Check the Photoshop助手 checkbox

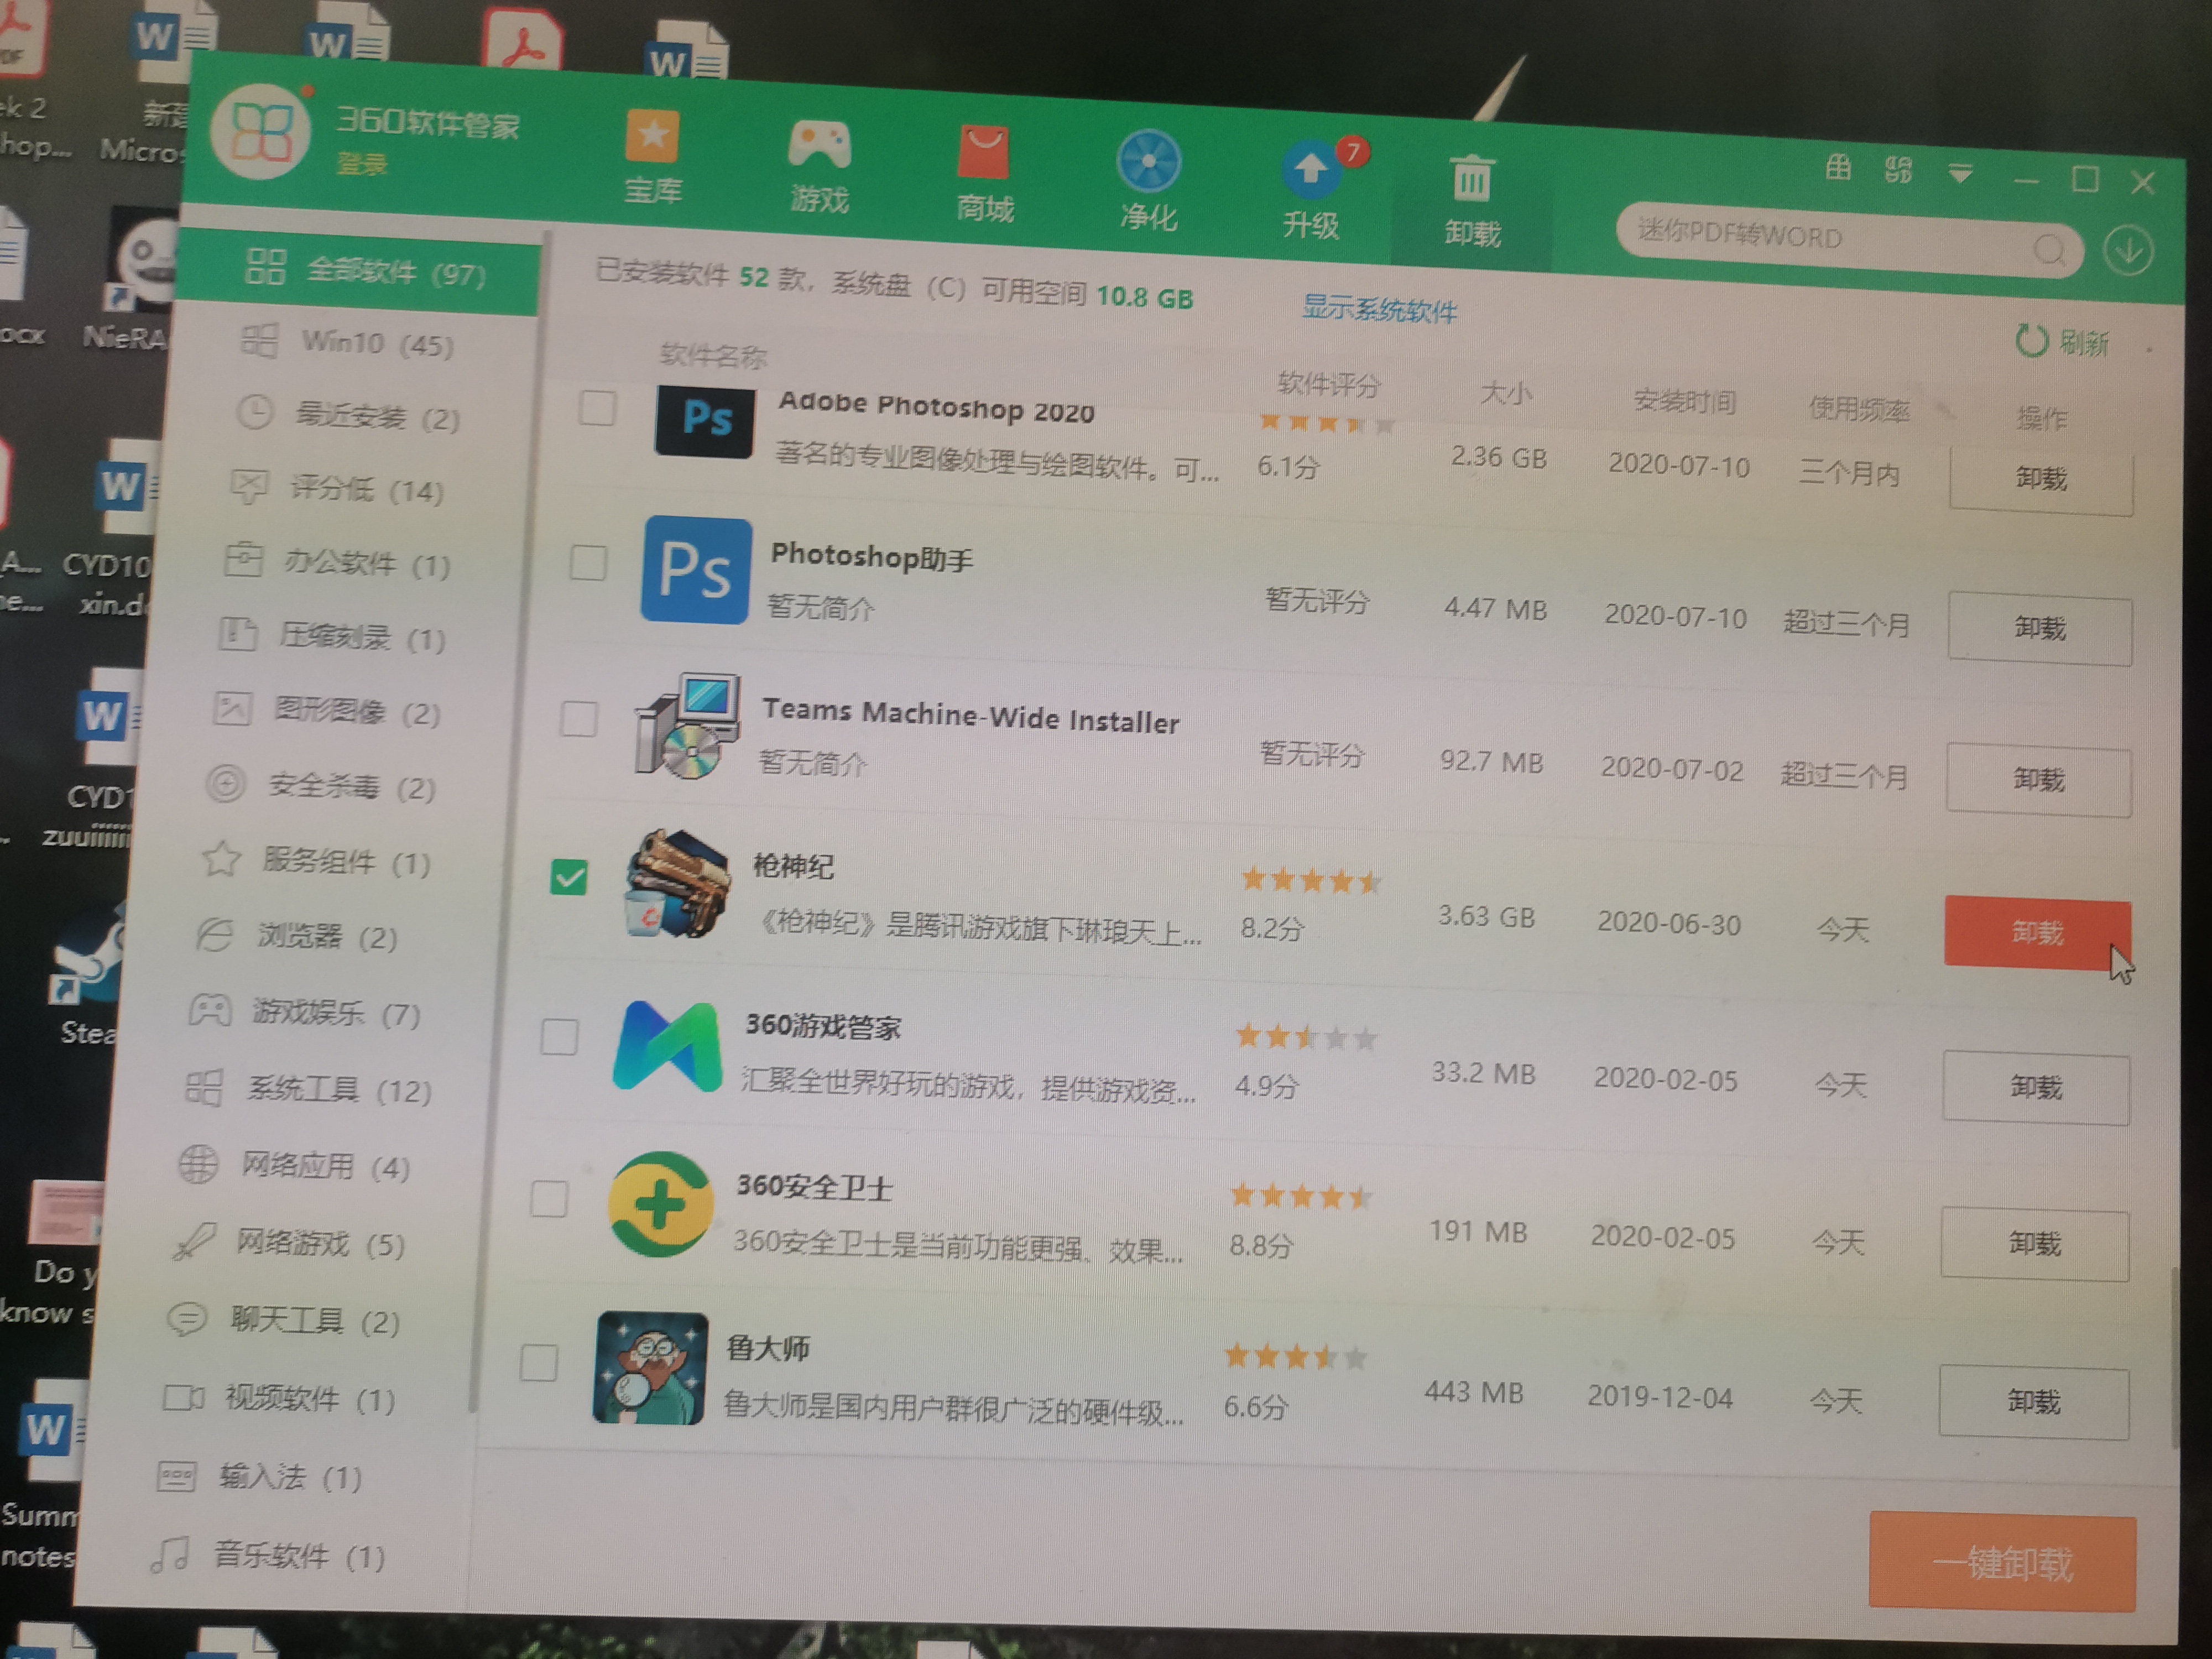[x=588, y=562]
